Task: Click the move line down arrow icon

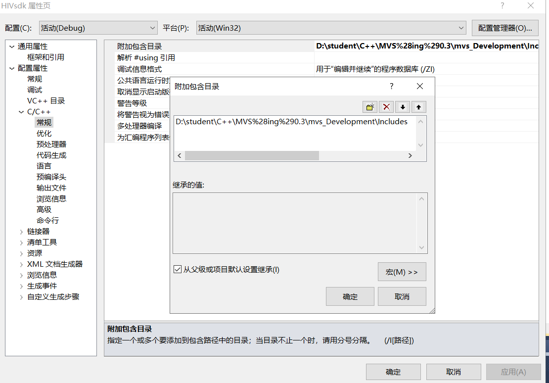Action: [x=403, y=107]
